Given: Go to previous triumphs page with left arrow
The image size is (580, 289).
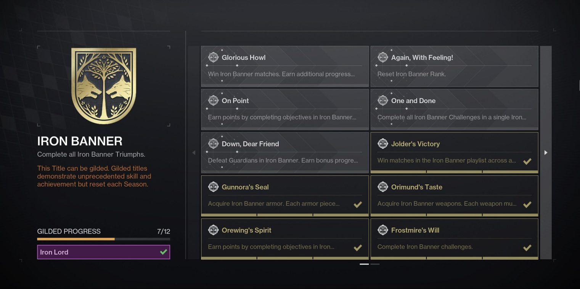Looking at the screenshot, I should tap(194, 152).
